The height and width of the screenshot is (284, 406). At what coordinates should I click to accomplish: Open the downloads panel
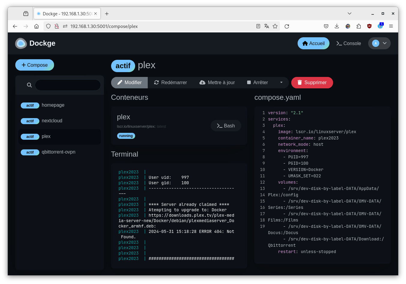point(337,26)
